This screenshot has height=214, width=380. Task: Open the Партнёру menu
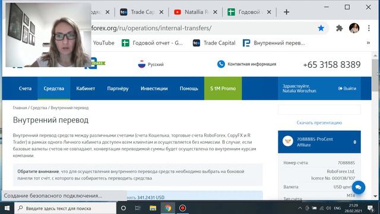click(x=118, y=89)
